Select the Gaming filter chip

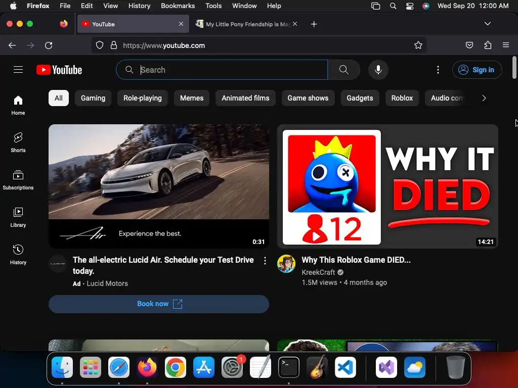(93, 98)
